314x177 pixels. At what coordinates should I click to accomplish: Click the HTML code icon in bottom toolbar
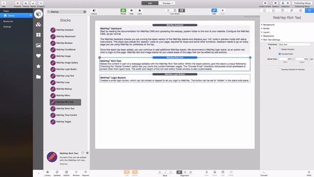point(231,172)
